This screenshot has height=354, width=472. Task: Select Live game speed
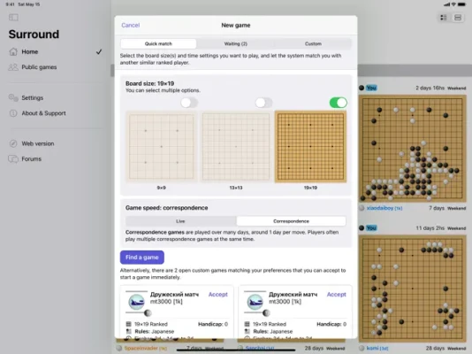coord(180,221)
